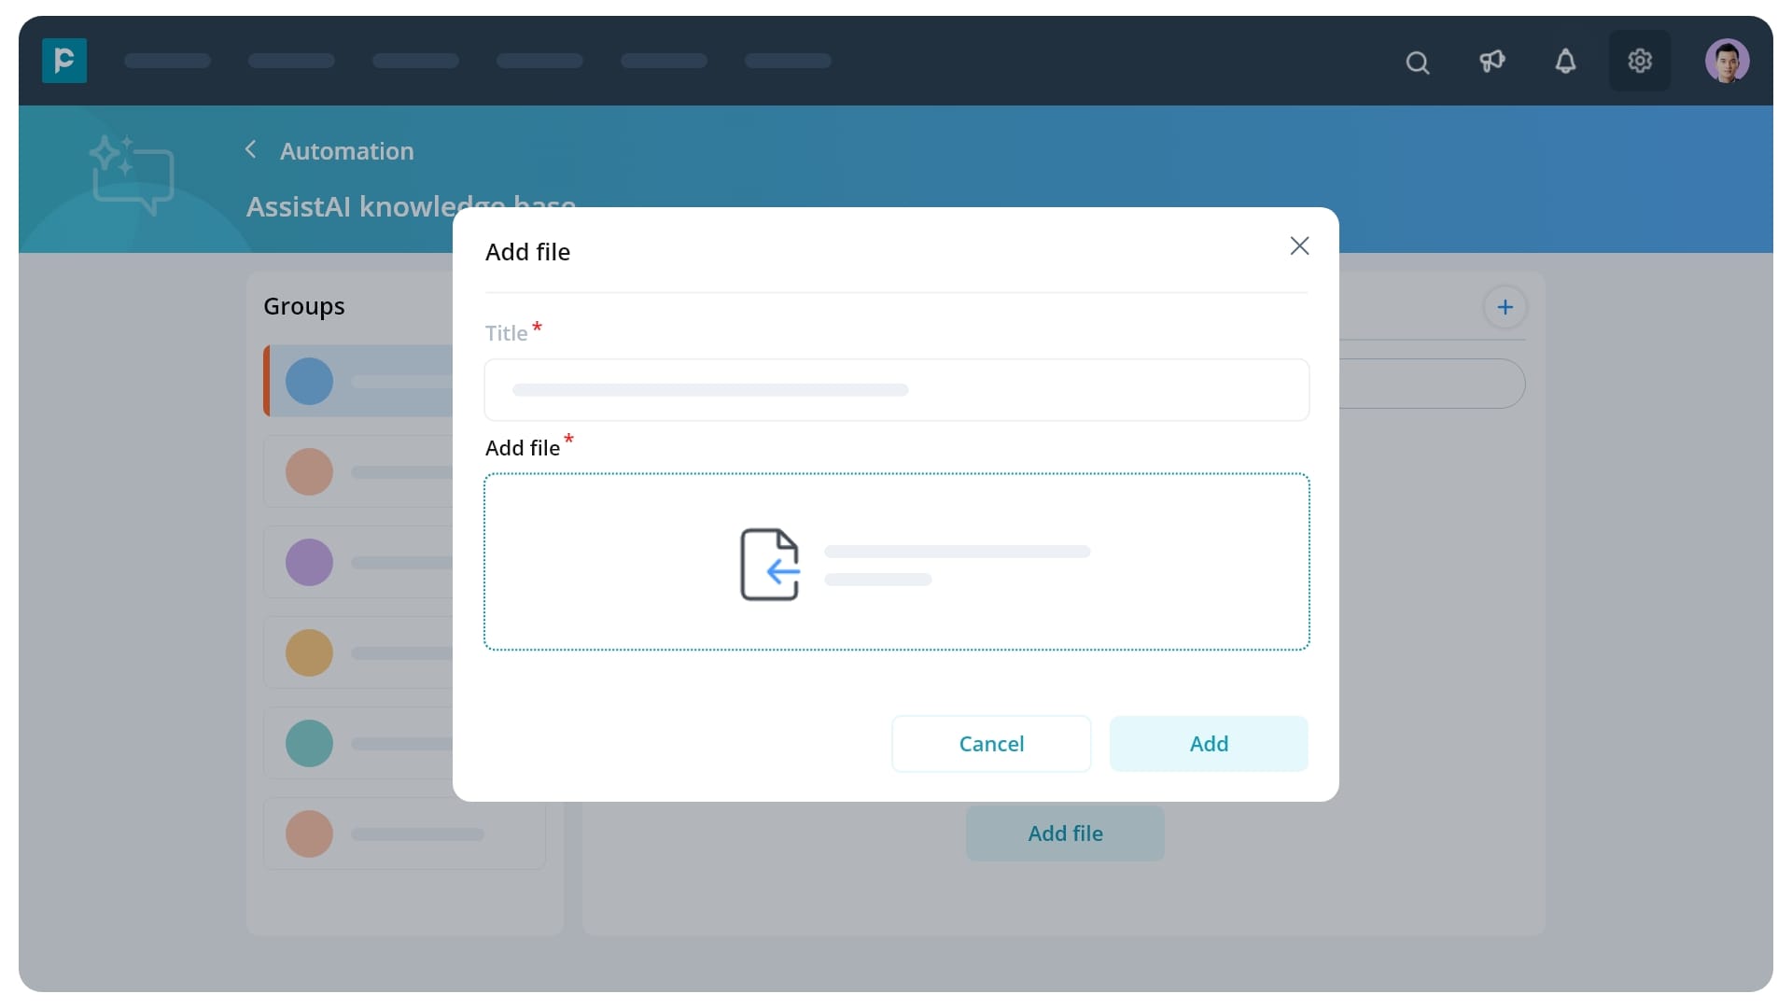Open the notifications bell
This screenshot has height=1008, width=1792.
pos(1565,62)
